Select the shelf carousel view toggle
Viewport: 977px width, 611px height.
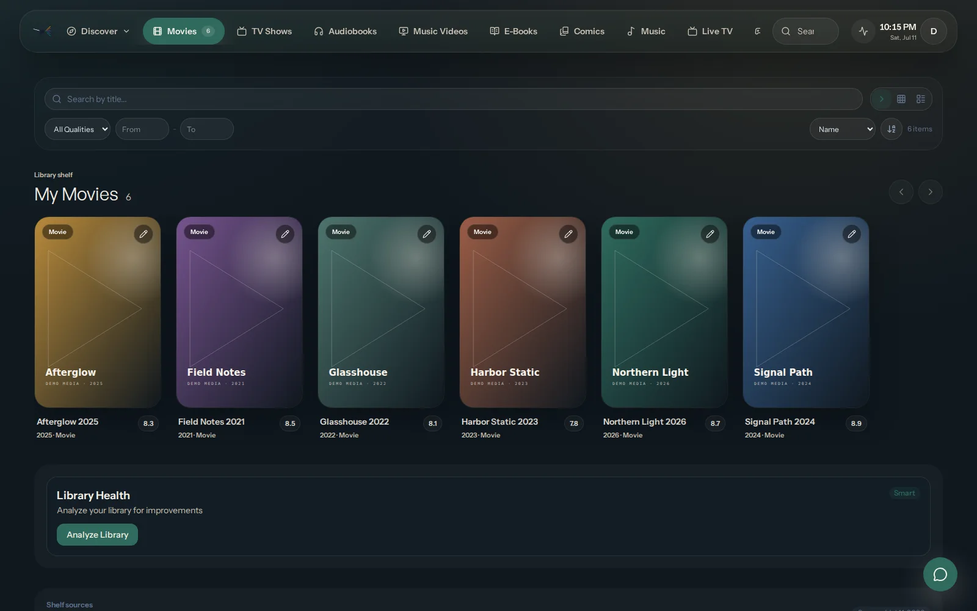tap(881, 99)
